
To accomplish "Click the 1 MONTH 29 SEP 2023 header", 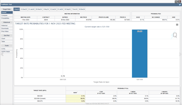I will pyautogui.click(x=164, y=93).
